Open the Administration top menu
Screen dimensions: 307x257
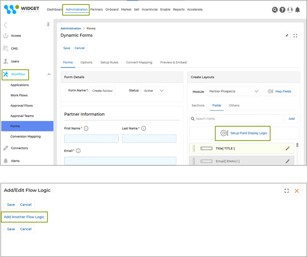tap(76, 9)
